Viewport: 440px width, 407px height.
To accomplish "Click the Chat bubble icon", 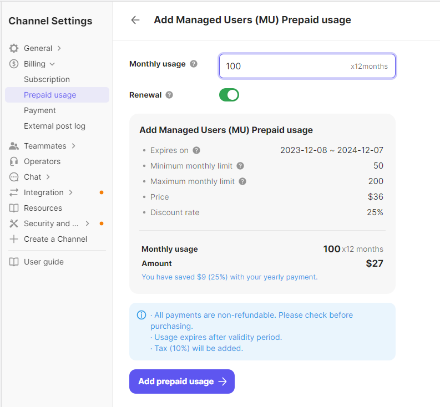I will pos(14,177).
